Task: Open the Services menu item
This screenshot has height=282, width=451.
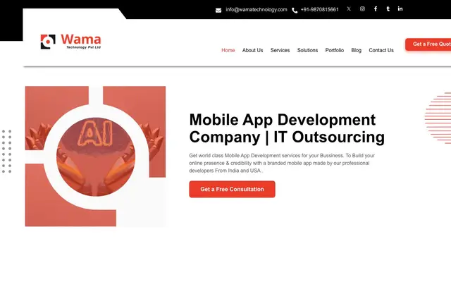Action: pyautogui.click(x=280, y=50)
